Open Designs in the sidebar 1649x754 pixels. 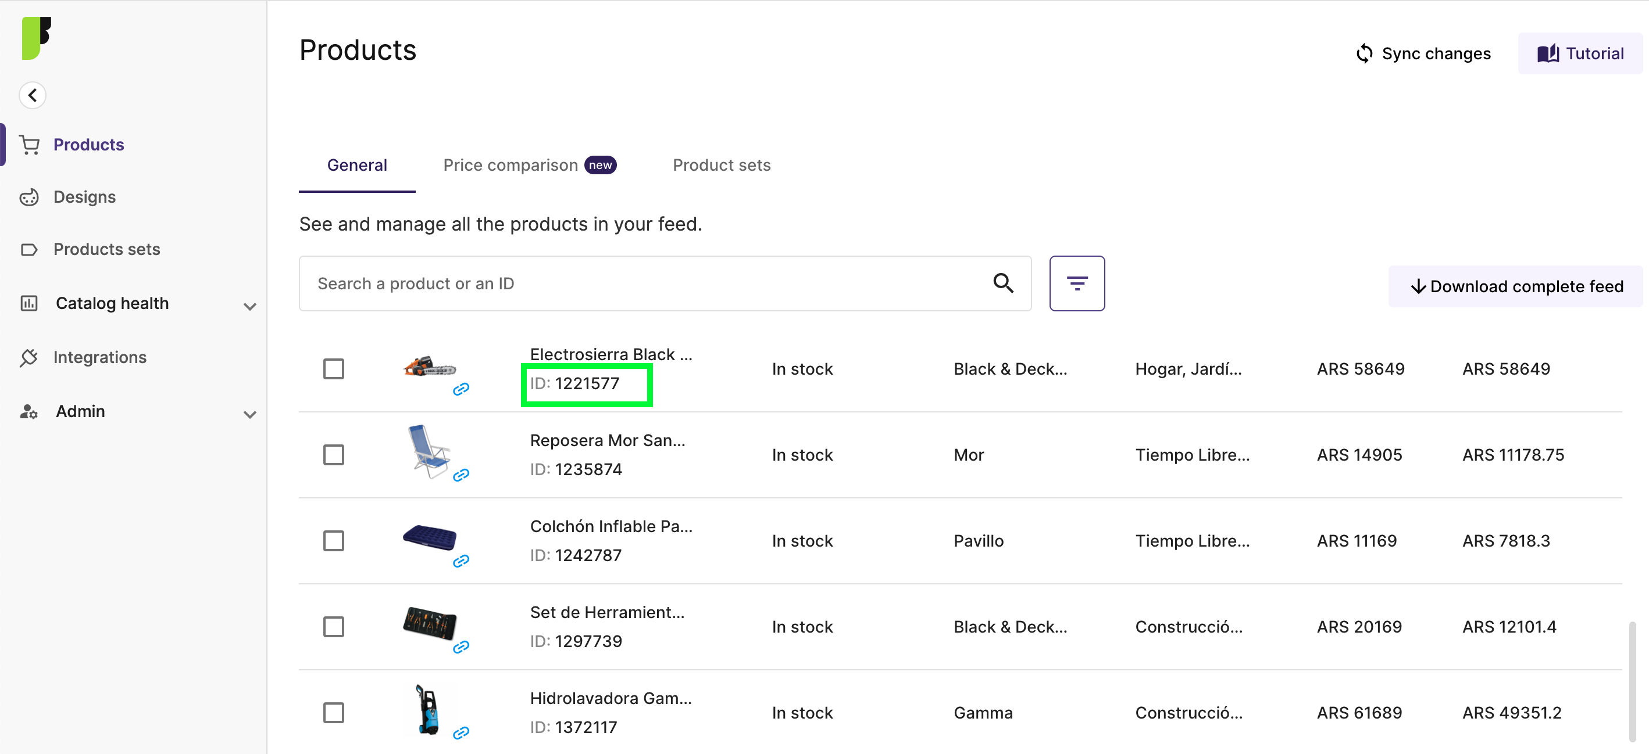(84, 197)
